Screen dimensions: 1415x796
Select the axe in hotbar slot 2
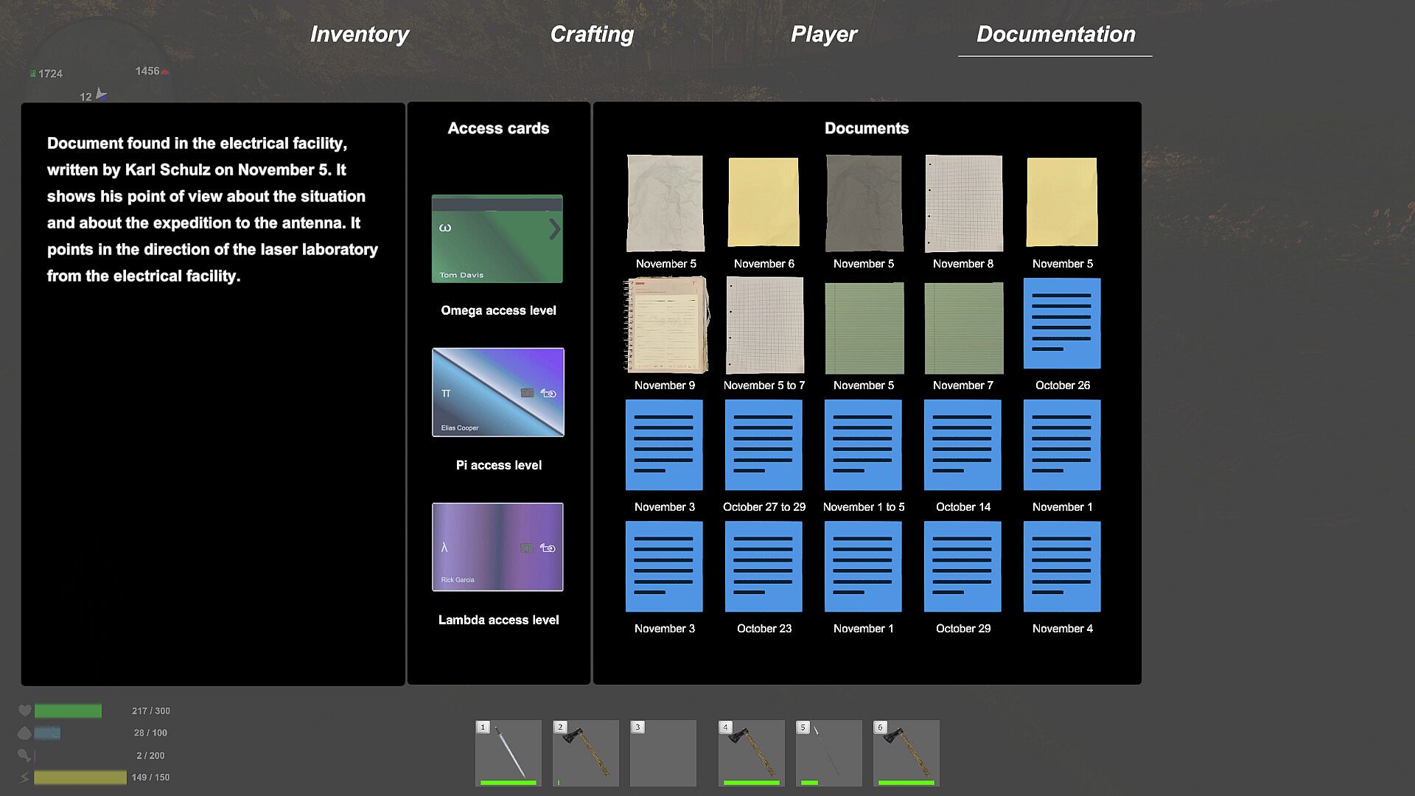click(586, 753)
